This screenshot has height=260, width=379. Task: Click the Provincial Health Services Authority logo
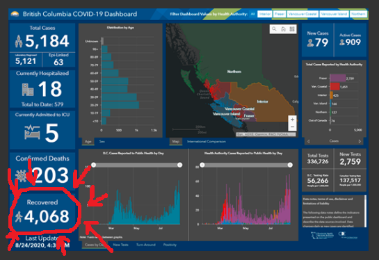[322, 235]
